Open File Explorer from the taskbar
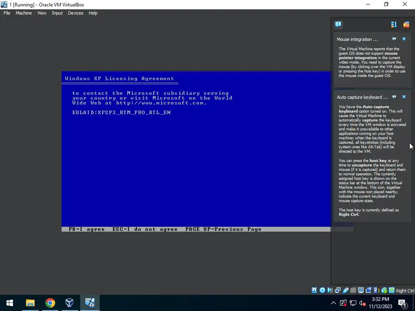 (30, 303)
